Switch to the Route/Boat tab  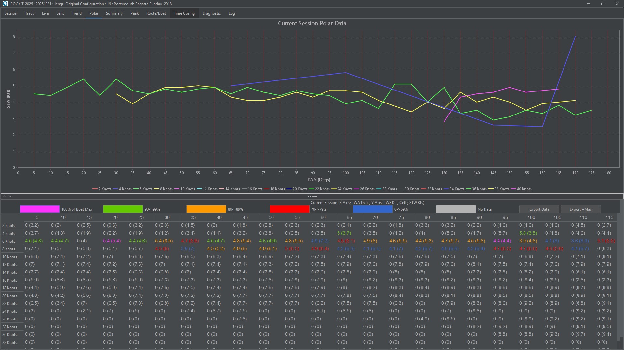(x=156, y=13)
